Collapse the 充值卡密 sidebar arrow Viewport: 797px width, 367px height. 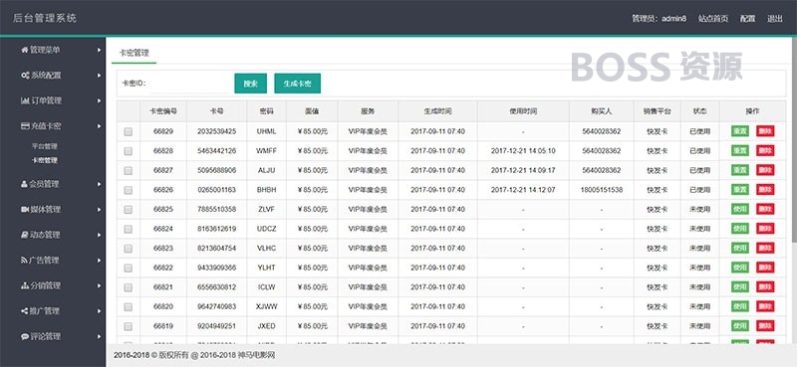click(x=99, y=126)
